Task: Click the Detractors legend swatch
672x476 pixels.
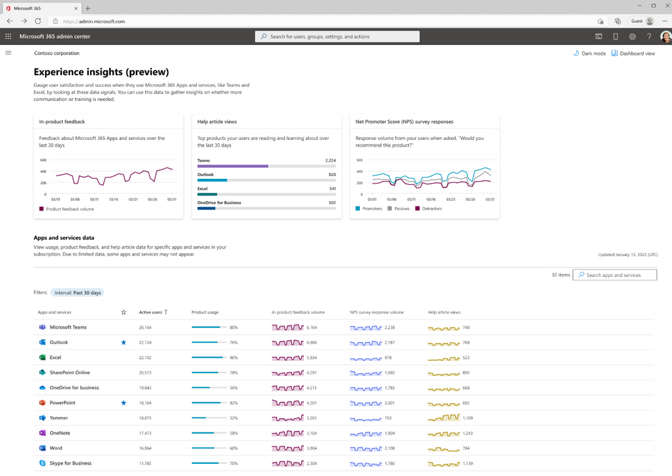Action: [x=418, y=208]
